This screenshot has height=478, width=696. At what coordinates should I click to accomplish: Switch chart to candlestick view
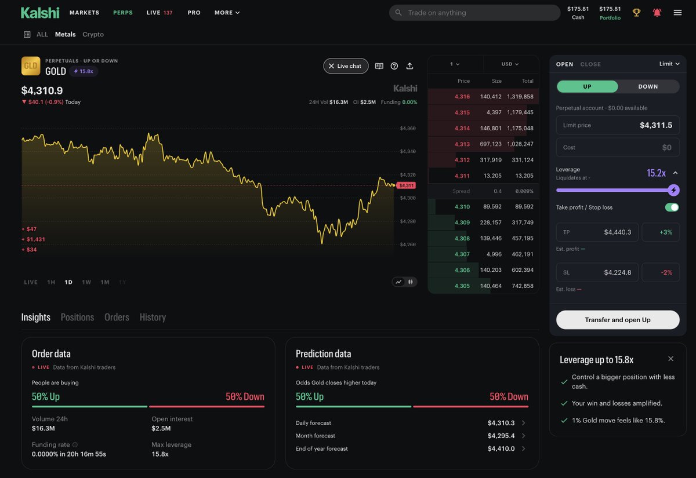(411, 282)
